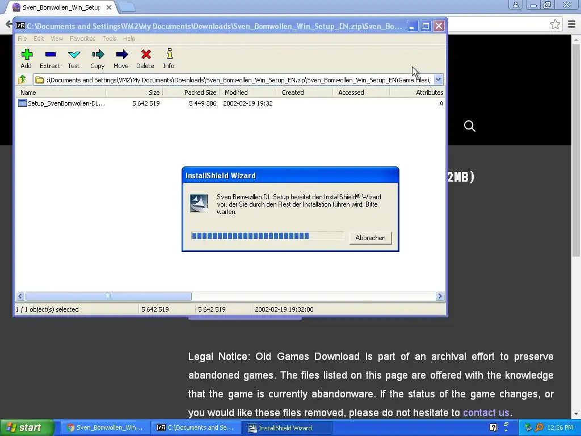Go up one folder level icon
581x436 pixels.
[22, 79]
